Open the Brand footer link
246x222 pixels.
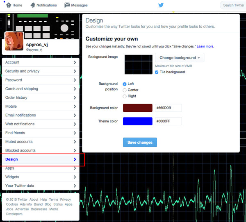click(38, 204)
